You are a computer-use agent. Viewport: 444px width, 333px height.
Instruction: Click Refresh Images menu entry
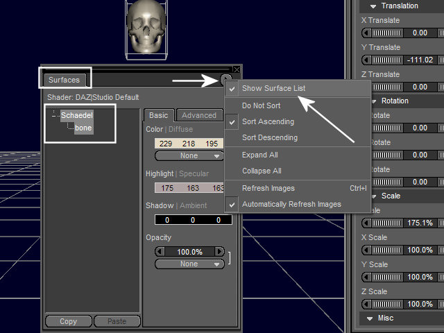pos(298,188)
